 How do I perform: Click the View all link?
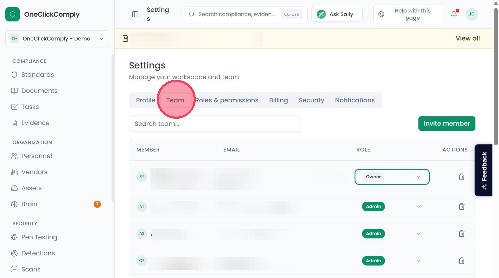468,38
